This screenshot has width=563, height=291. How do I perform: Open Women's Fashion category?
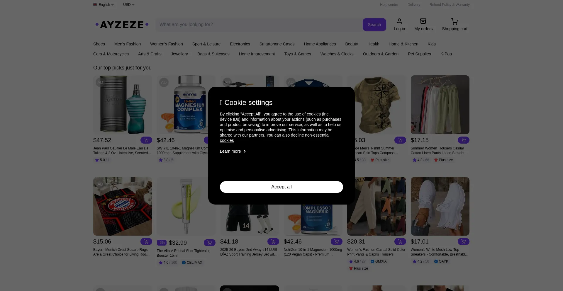(167, 44)
